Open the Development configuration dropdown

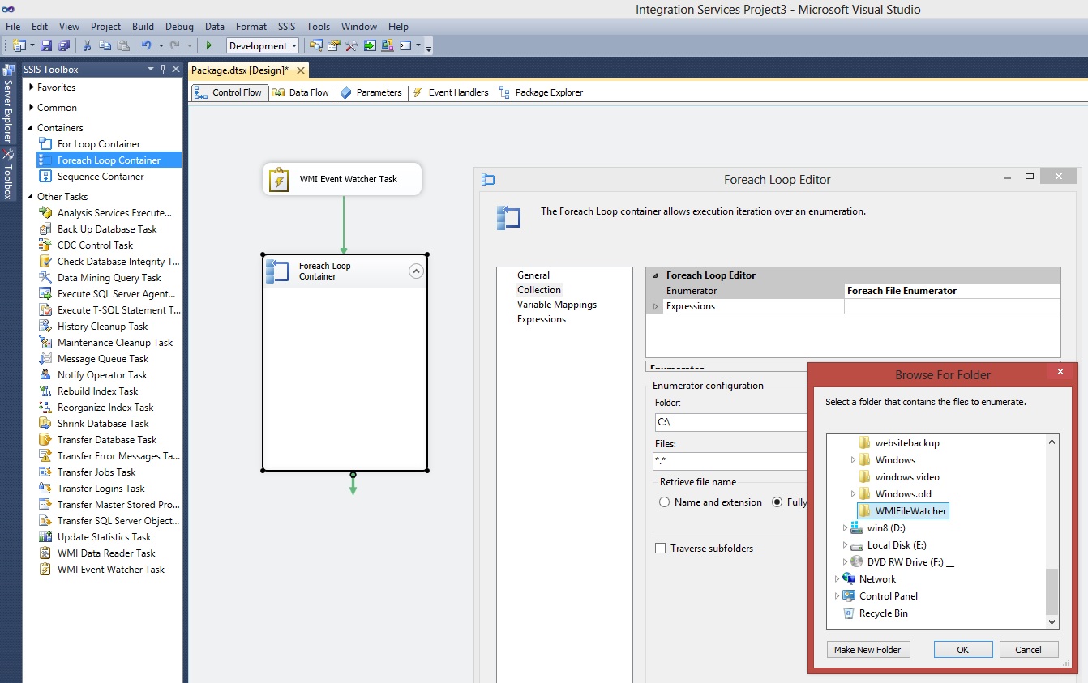tap(263, 45)
